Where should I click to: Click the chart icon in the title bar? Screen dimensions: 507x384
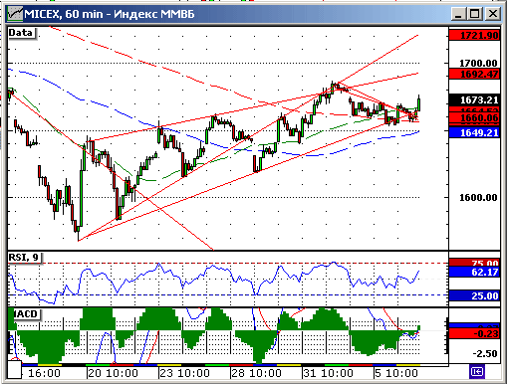(x=15, y=14)
